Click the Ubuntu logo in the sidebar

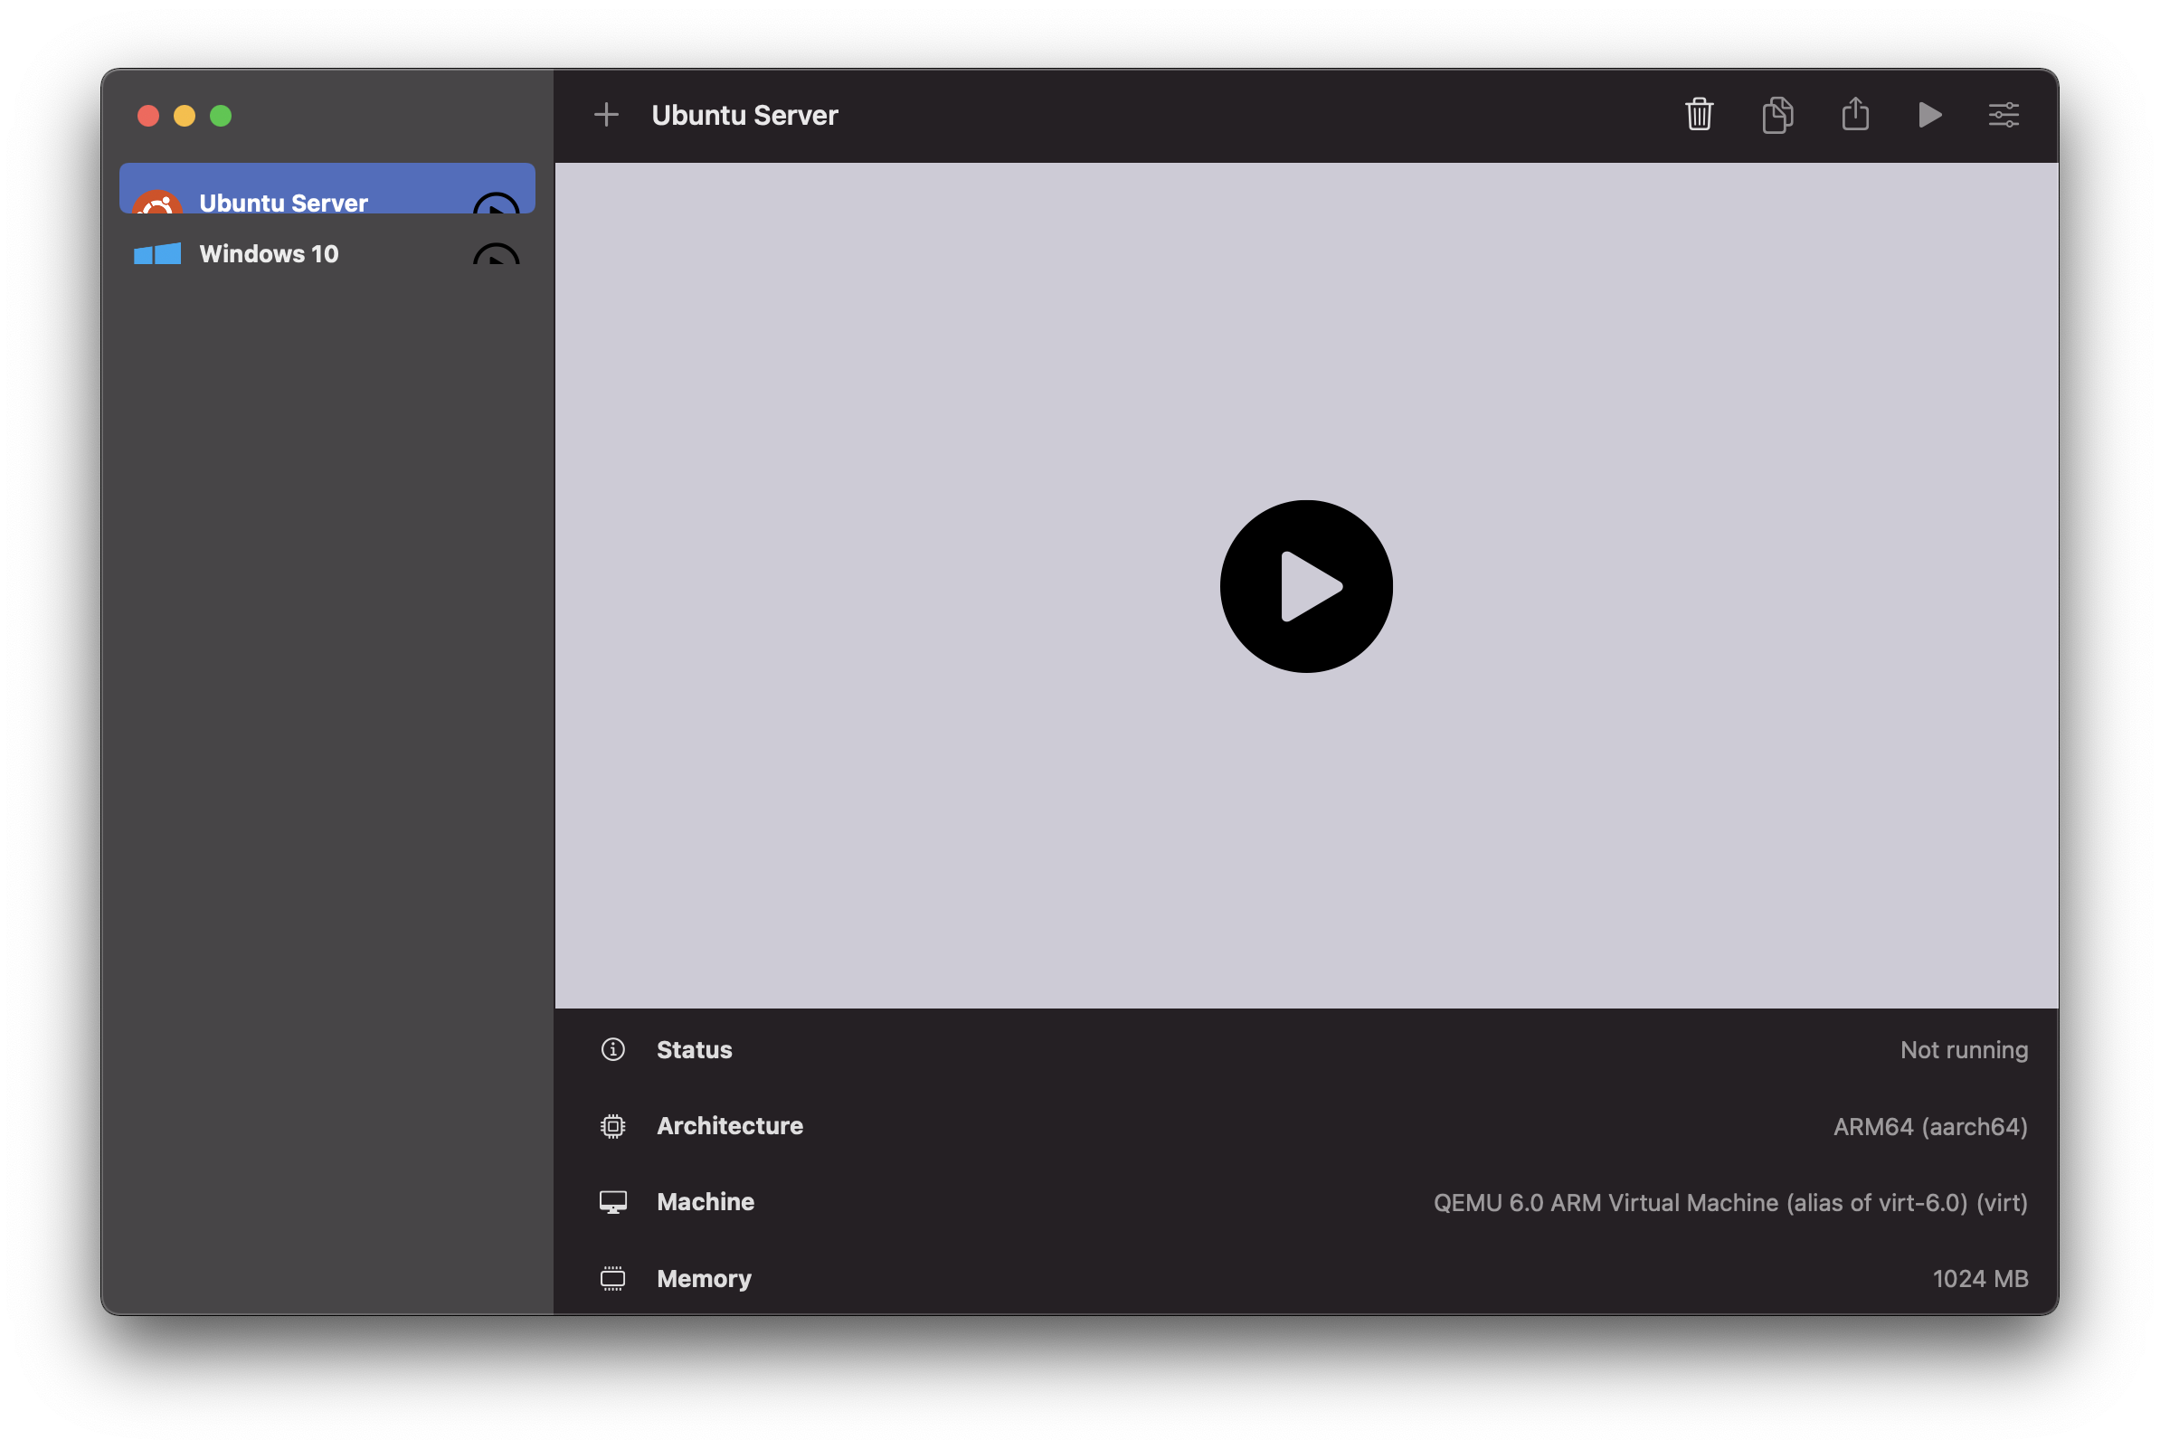(159, 205)
